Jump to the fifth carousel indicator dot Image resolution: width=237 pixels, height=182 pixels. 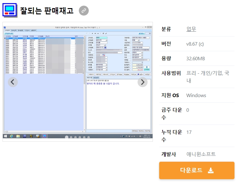(84, 137)
